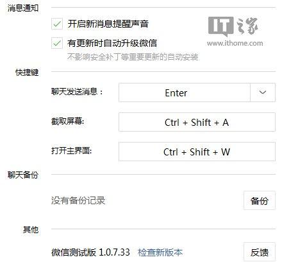Click the 微信测试版 1.0.7.33 version text
This screenshot has width=282, height=280.
(90, 252)
